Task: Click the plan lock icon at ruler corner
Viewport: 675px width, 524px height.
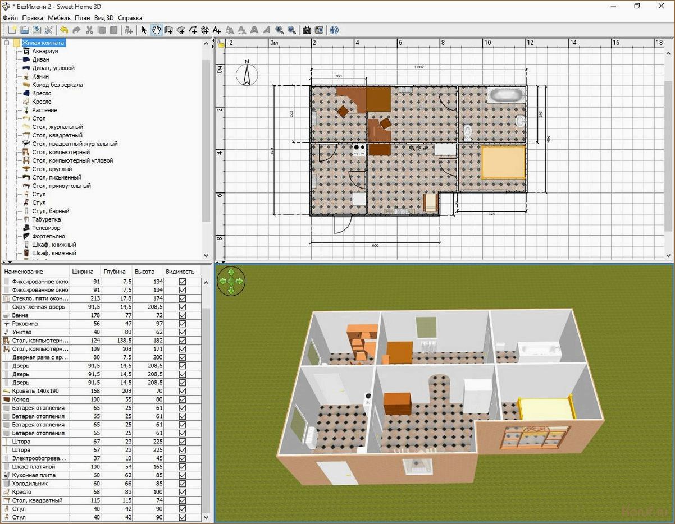Action: pos(220,43)
